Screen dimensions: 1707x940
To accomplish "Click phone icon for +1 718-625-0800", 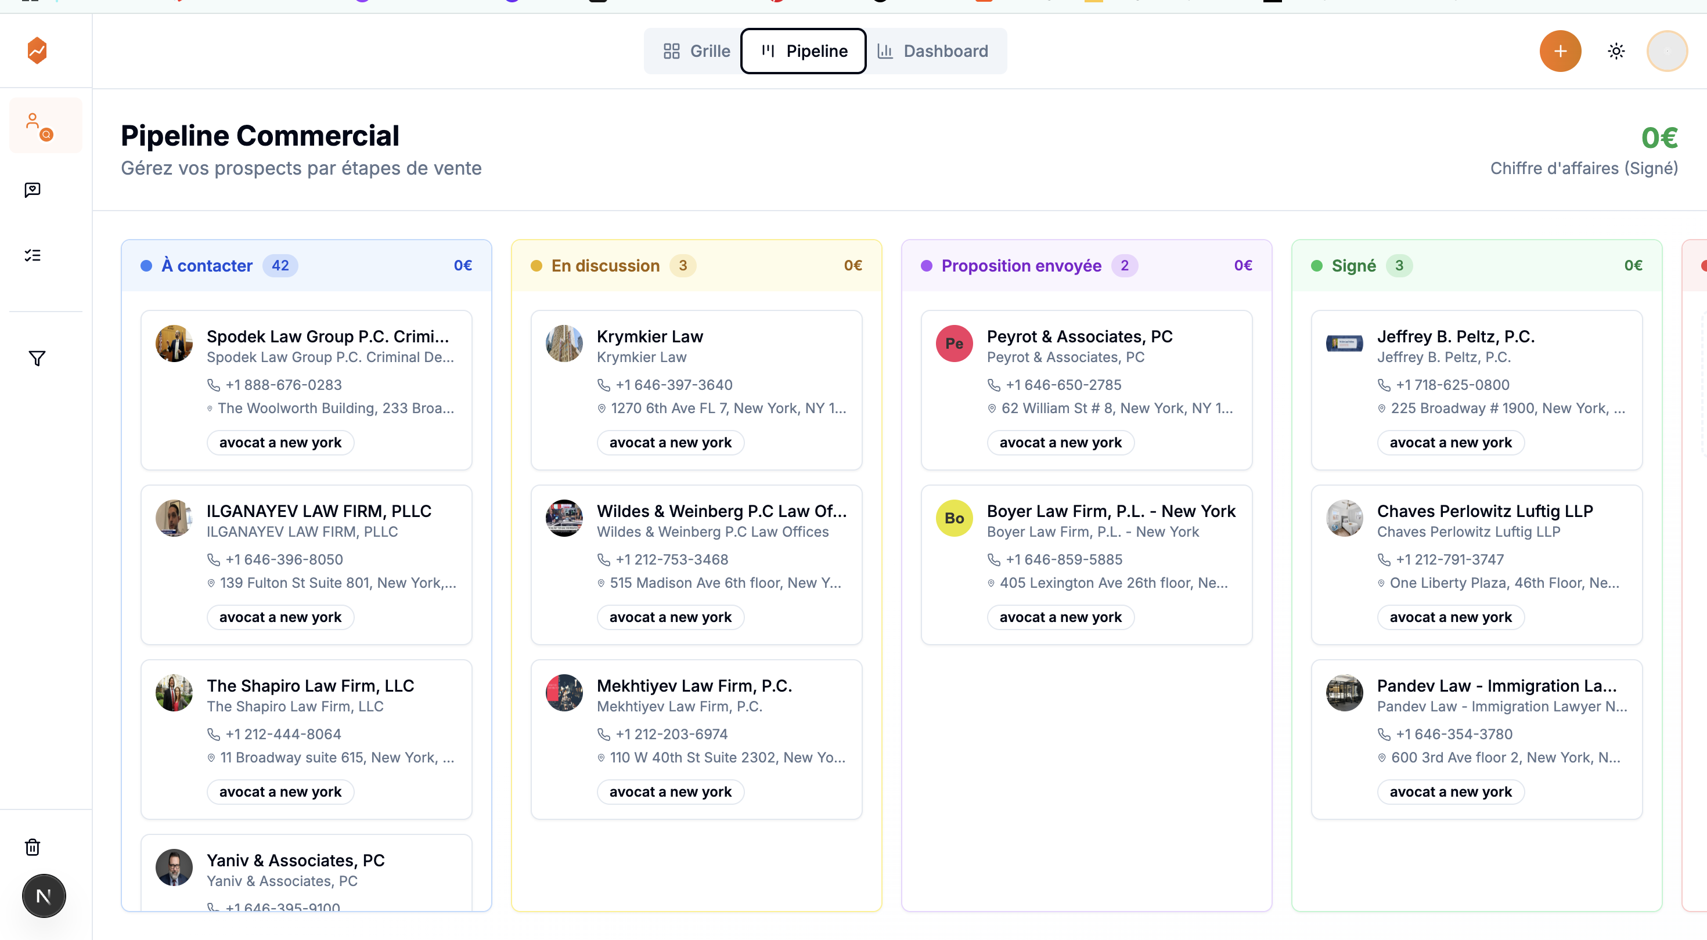I will point(1384,385).
